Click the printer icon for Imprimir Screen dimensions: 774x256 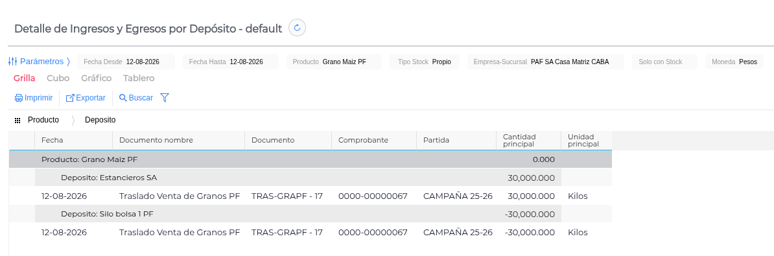pos(19,98)
